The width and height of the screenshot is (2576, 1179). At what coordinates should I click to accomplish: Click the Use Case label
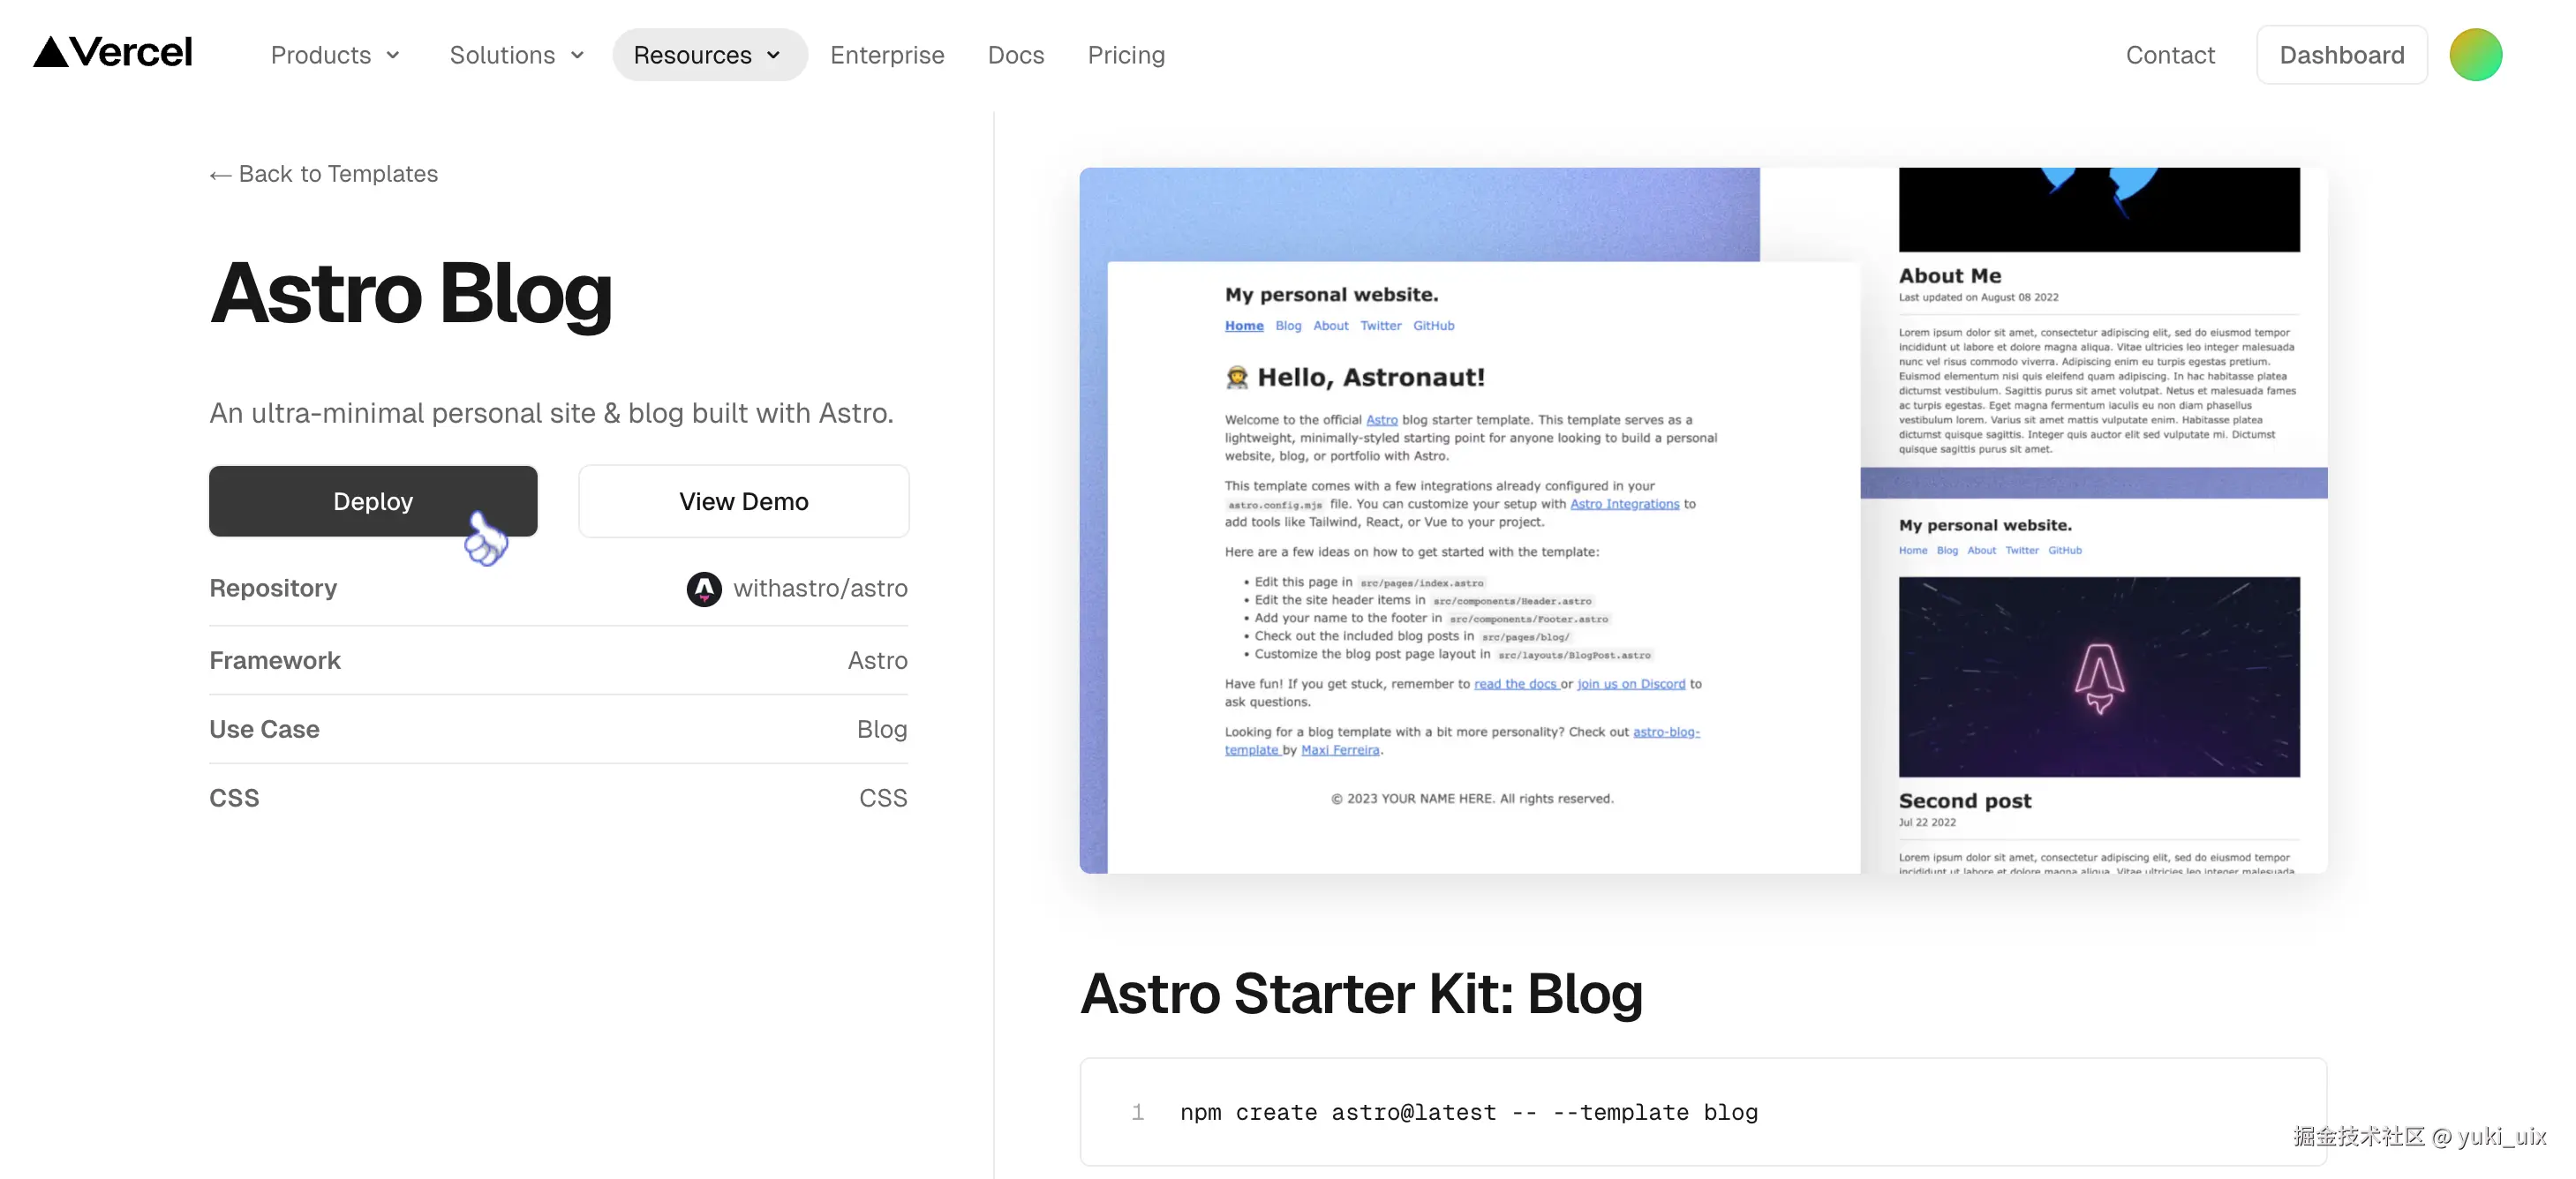[x=264, y=730]
